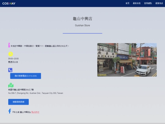Click the green map marker icon
This screenshot has width=165, height=124.
(x=11, y=85)
